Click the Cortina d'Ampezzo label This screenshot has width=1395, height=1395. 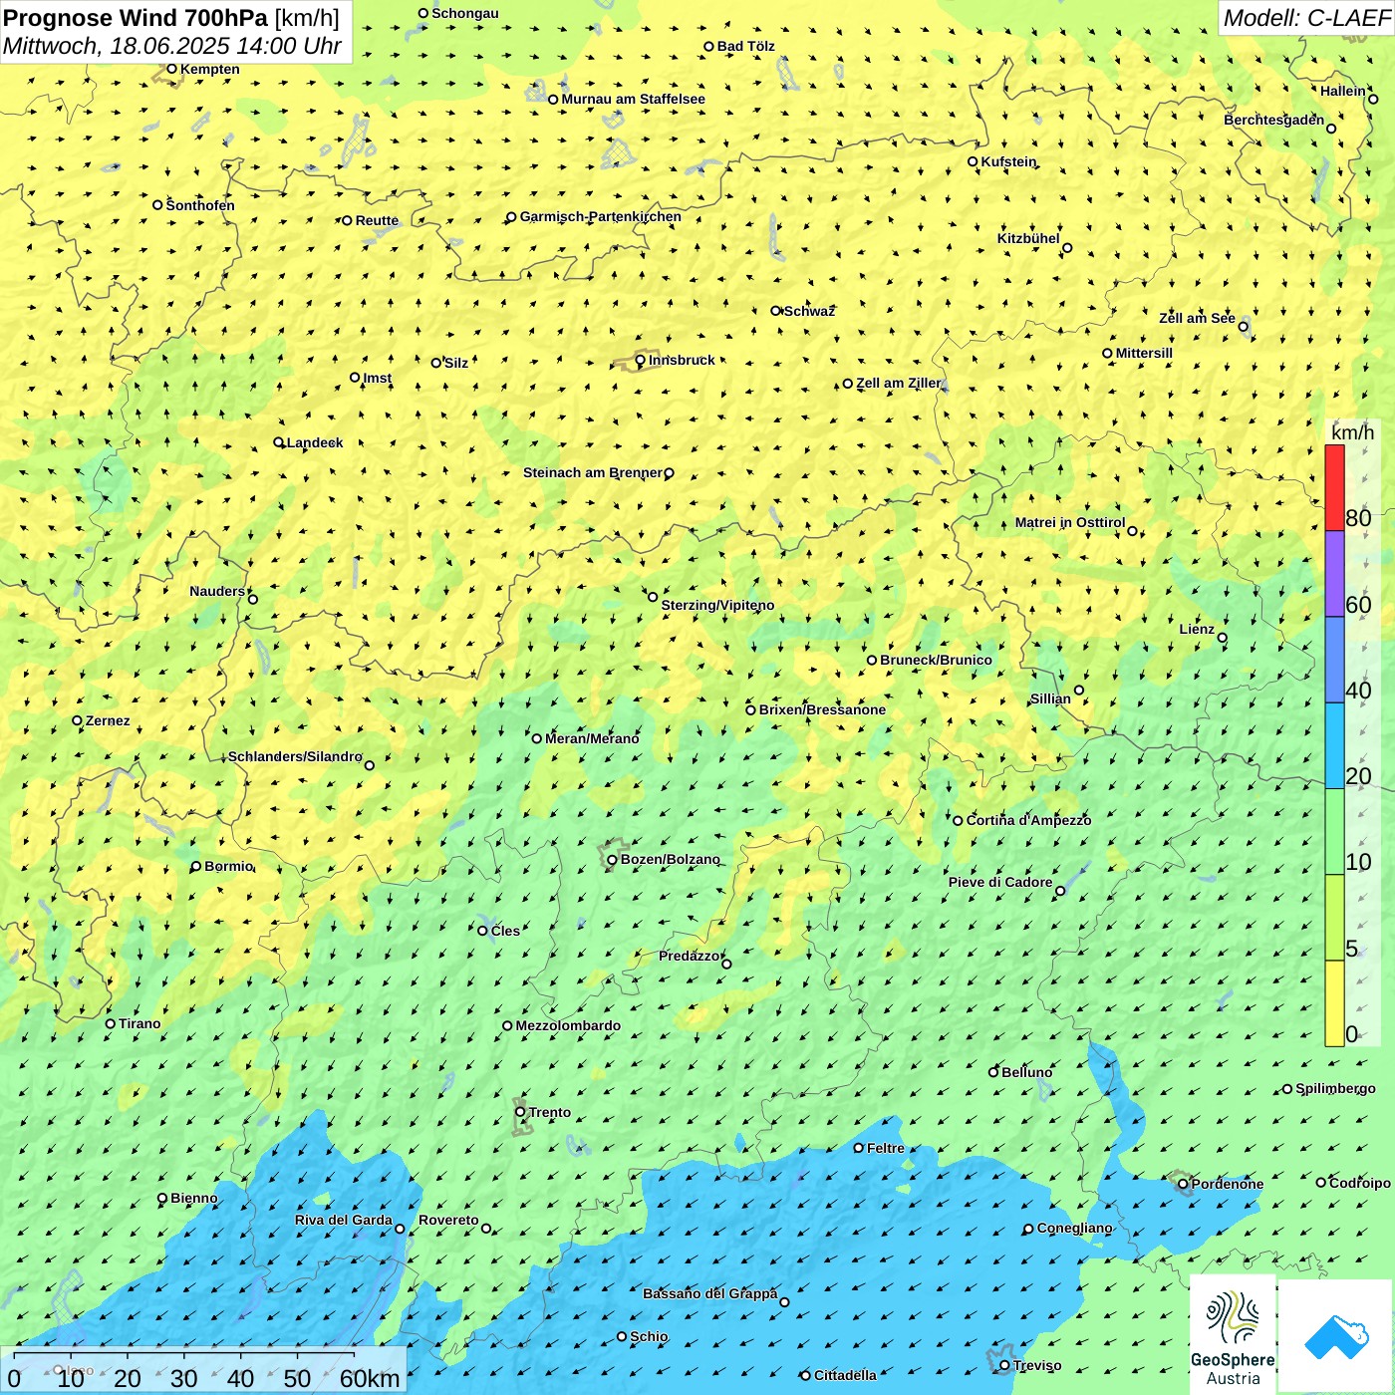(x=1029, y=820)
